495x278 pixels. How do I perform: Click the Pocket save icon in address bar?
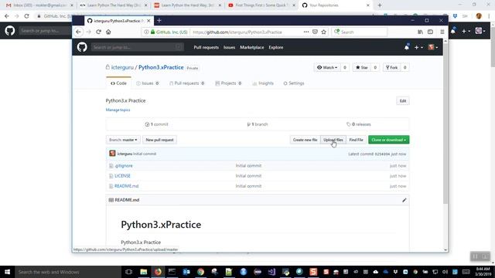click(315, 32)
